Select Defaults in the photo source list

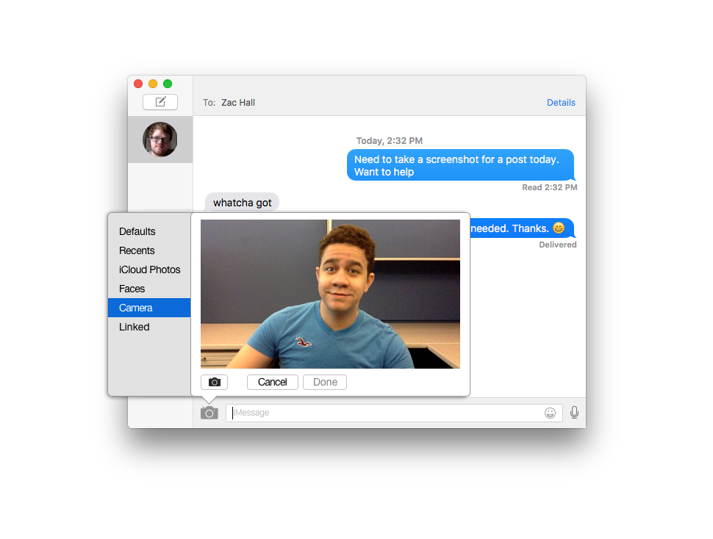[137, 231]
